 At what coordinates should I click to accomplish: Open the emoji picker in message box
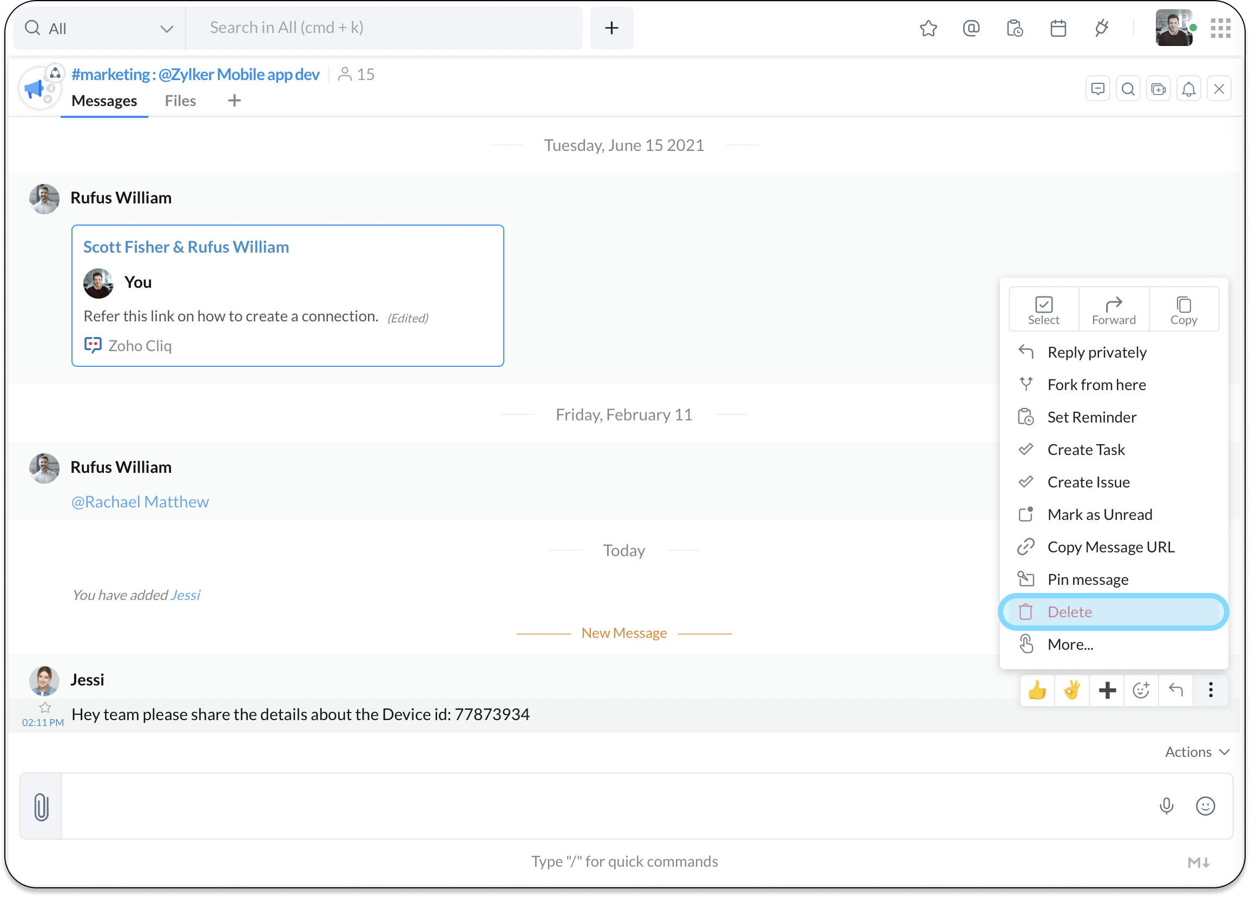click(x=1206, y=807)
